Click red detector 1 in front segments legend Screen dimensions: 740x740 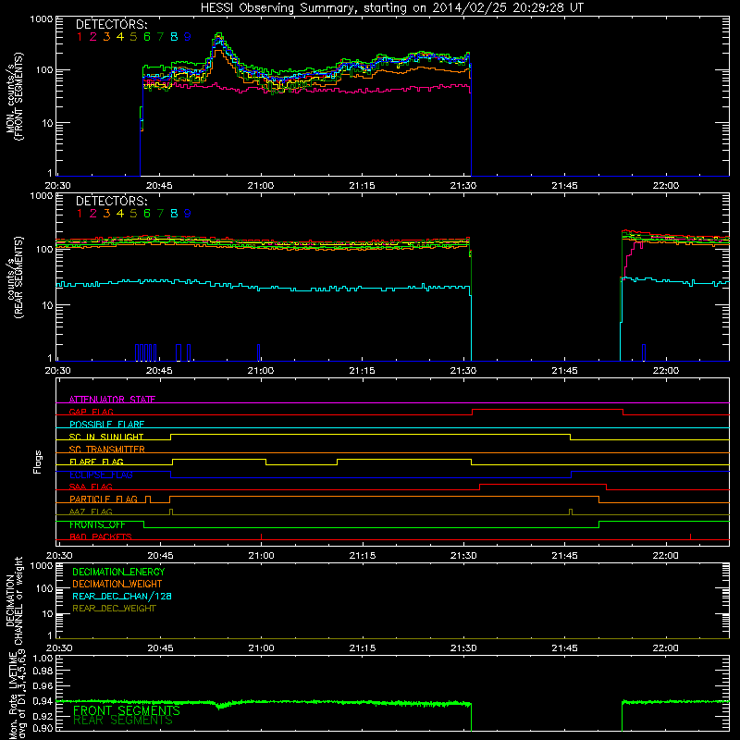click(80, 37)
